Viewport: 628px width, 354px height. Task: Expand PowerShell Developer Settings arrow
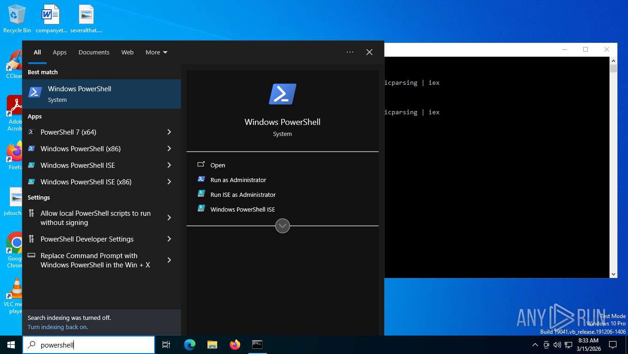169,239
